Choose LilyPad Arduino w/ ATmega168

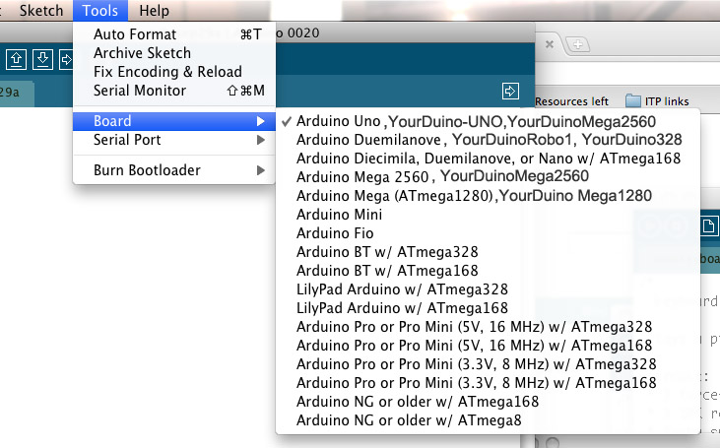coord(488,308)
